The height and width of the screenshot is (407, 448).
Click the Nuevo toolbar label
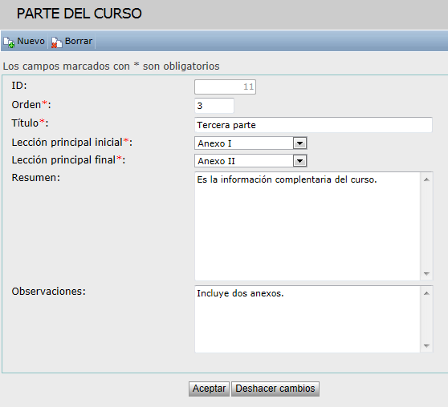[x=31, y=41]
